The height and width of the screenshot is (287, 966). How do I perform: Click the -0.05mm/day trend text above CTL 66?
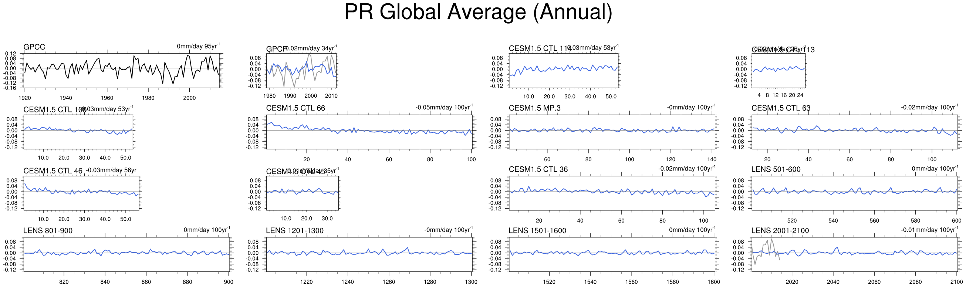click(444, 107)
